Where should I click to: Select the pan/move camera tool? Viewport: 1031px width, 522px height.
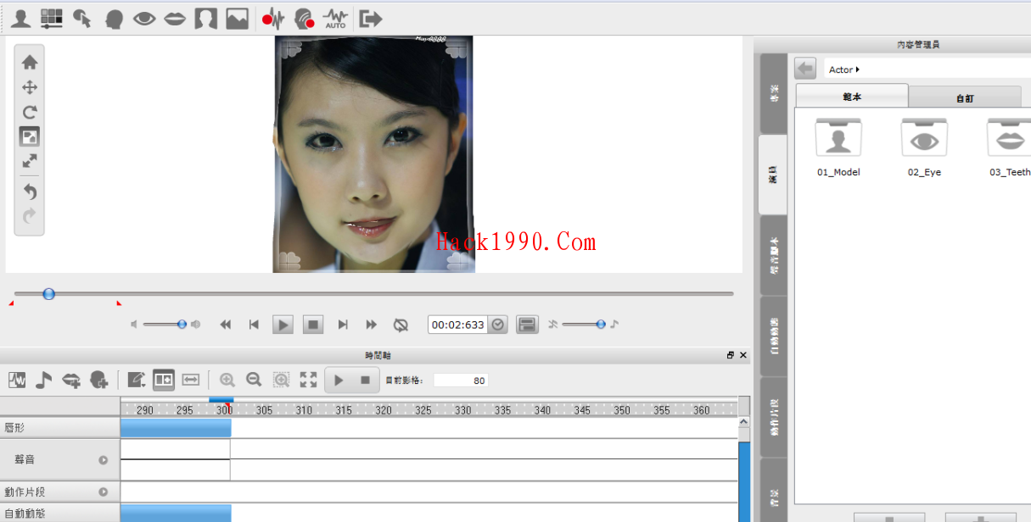tap(30, 87)
